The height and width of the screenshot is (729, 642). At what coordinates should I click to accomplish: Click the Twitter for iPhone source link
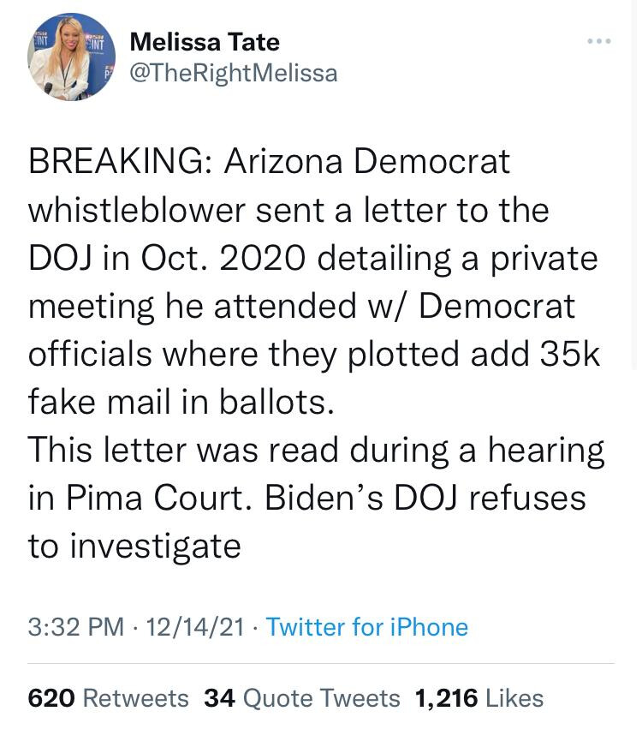click(x=367, y=627)
